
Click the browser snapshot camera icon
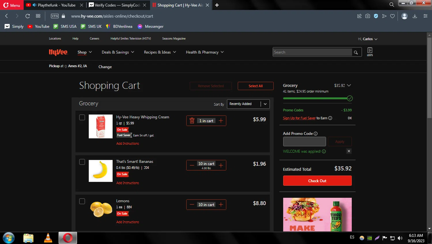(368, 16)
